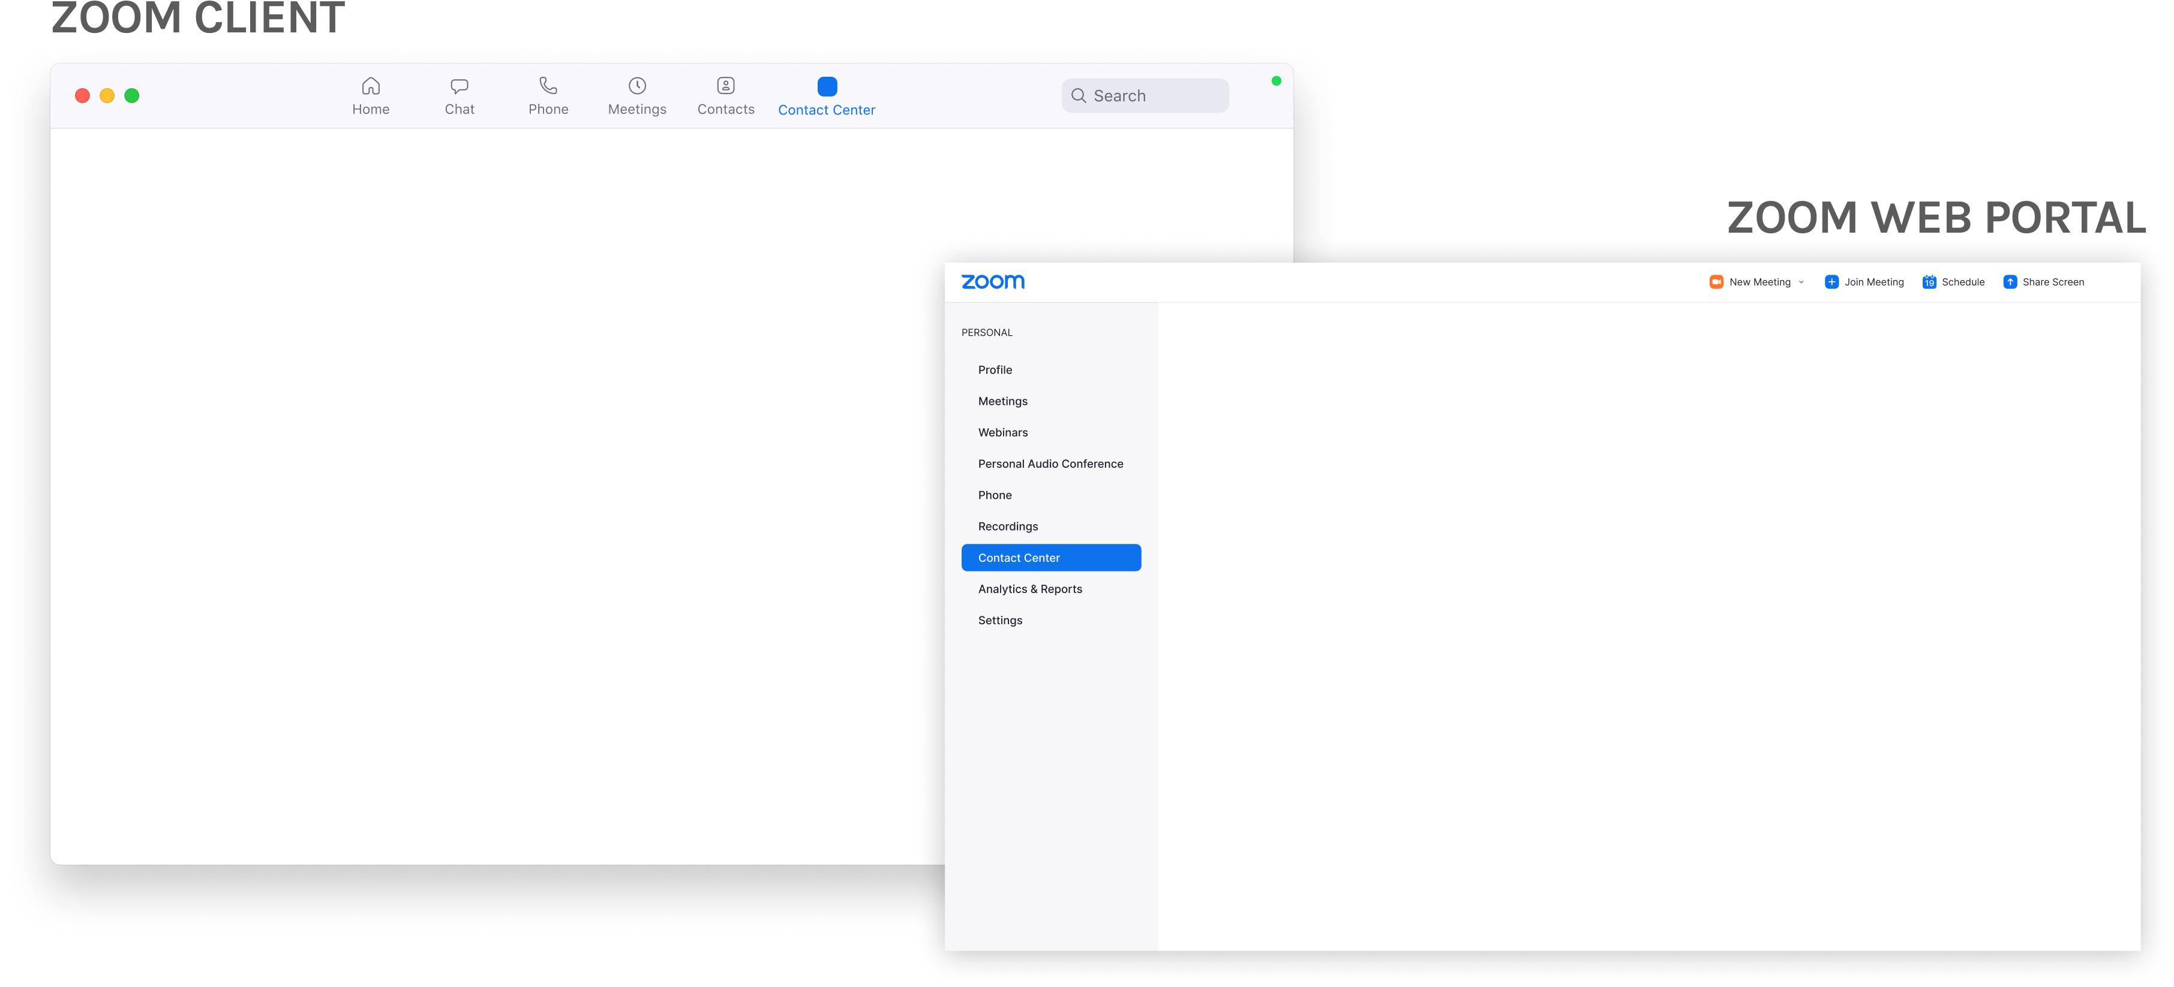Click the Share Screen arrow icon
Screen dimensions: 2174x987
[2010, 282]
